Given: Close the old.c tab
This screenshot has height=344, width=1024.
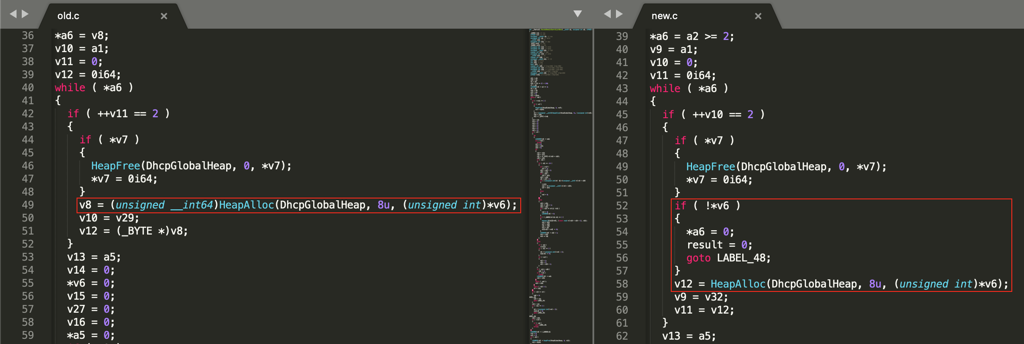Looking at the screenshot, I should pyautogui.click(x=164, y=16).
